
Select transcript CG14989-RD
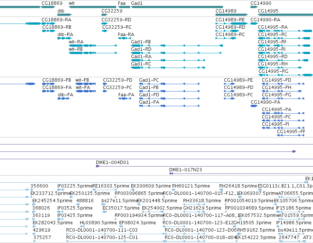click(x=230, y=27)
